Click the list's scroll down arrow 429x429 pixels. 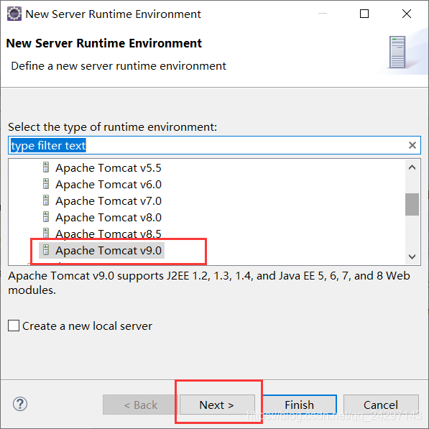pyautogui.click(x=412, y=257)
